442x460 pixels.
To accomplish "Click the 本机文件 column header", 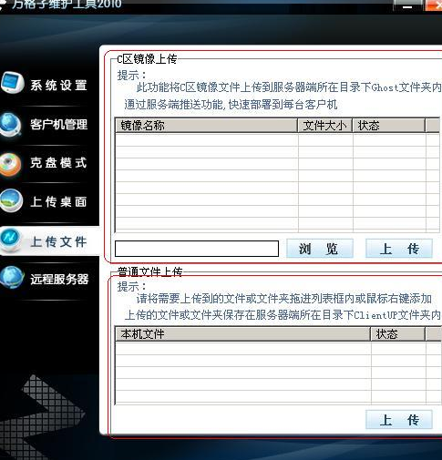I will pyautogui.click(x=242, y=334).
